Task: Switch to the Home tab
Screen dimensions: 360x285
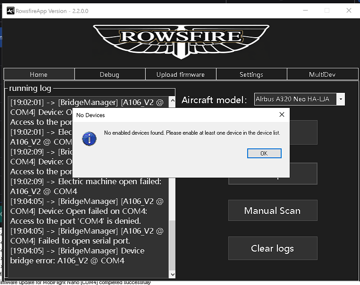Action: (x=39, y=74)
